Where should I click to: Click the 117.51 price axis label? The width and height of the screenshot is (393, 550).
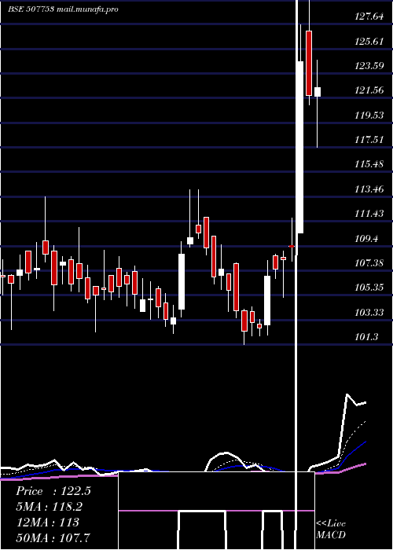coord(369,140)
